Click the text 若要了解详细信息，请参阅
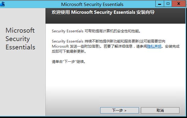Screen dimensions: 187x118 [x=125, y=46]
